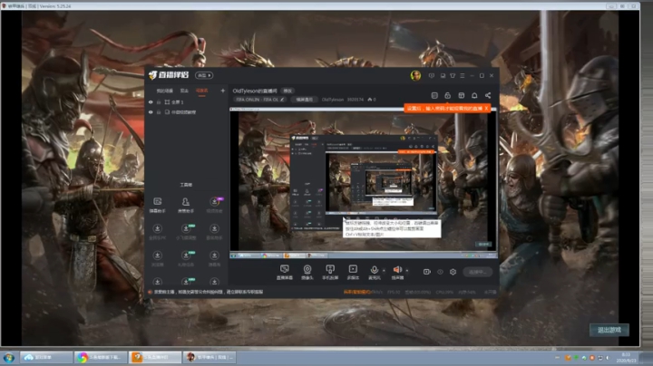Toggle lock on the second source
The image size is (653, 366).
(159, 111)
